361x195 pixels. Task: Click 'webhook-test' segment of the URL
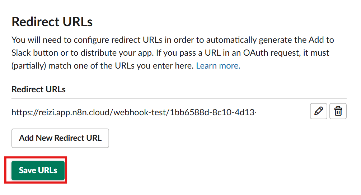[141, 112]
